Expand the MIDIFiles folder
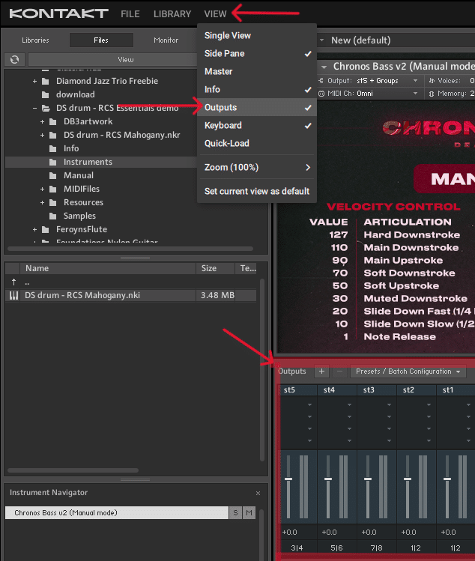The image size is (475, 561). [x=42, y=189]
